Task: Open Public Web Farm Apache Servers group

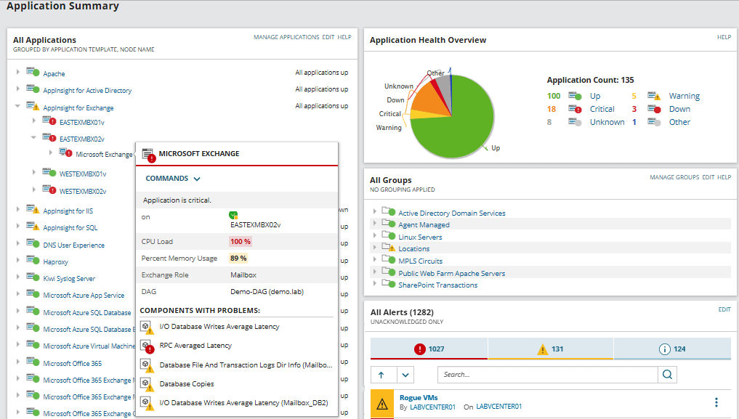Action: tap(451, 274)
